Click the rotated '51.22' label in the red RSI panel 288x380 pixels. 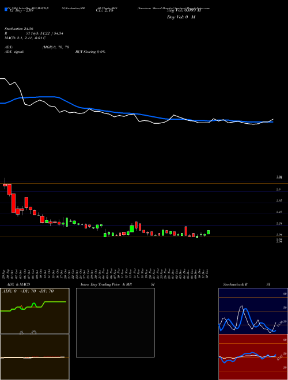pos(279,358)
